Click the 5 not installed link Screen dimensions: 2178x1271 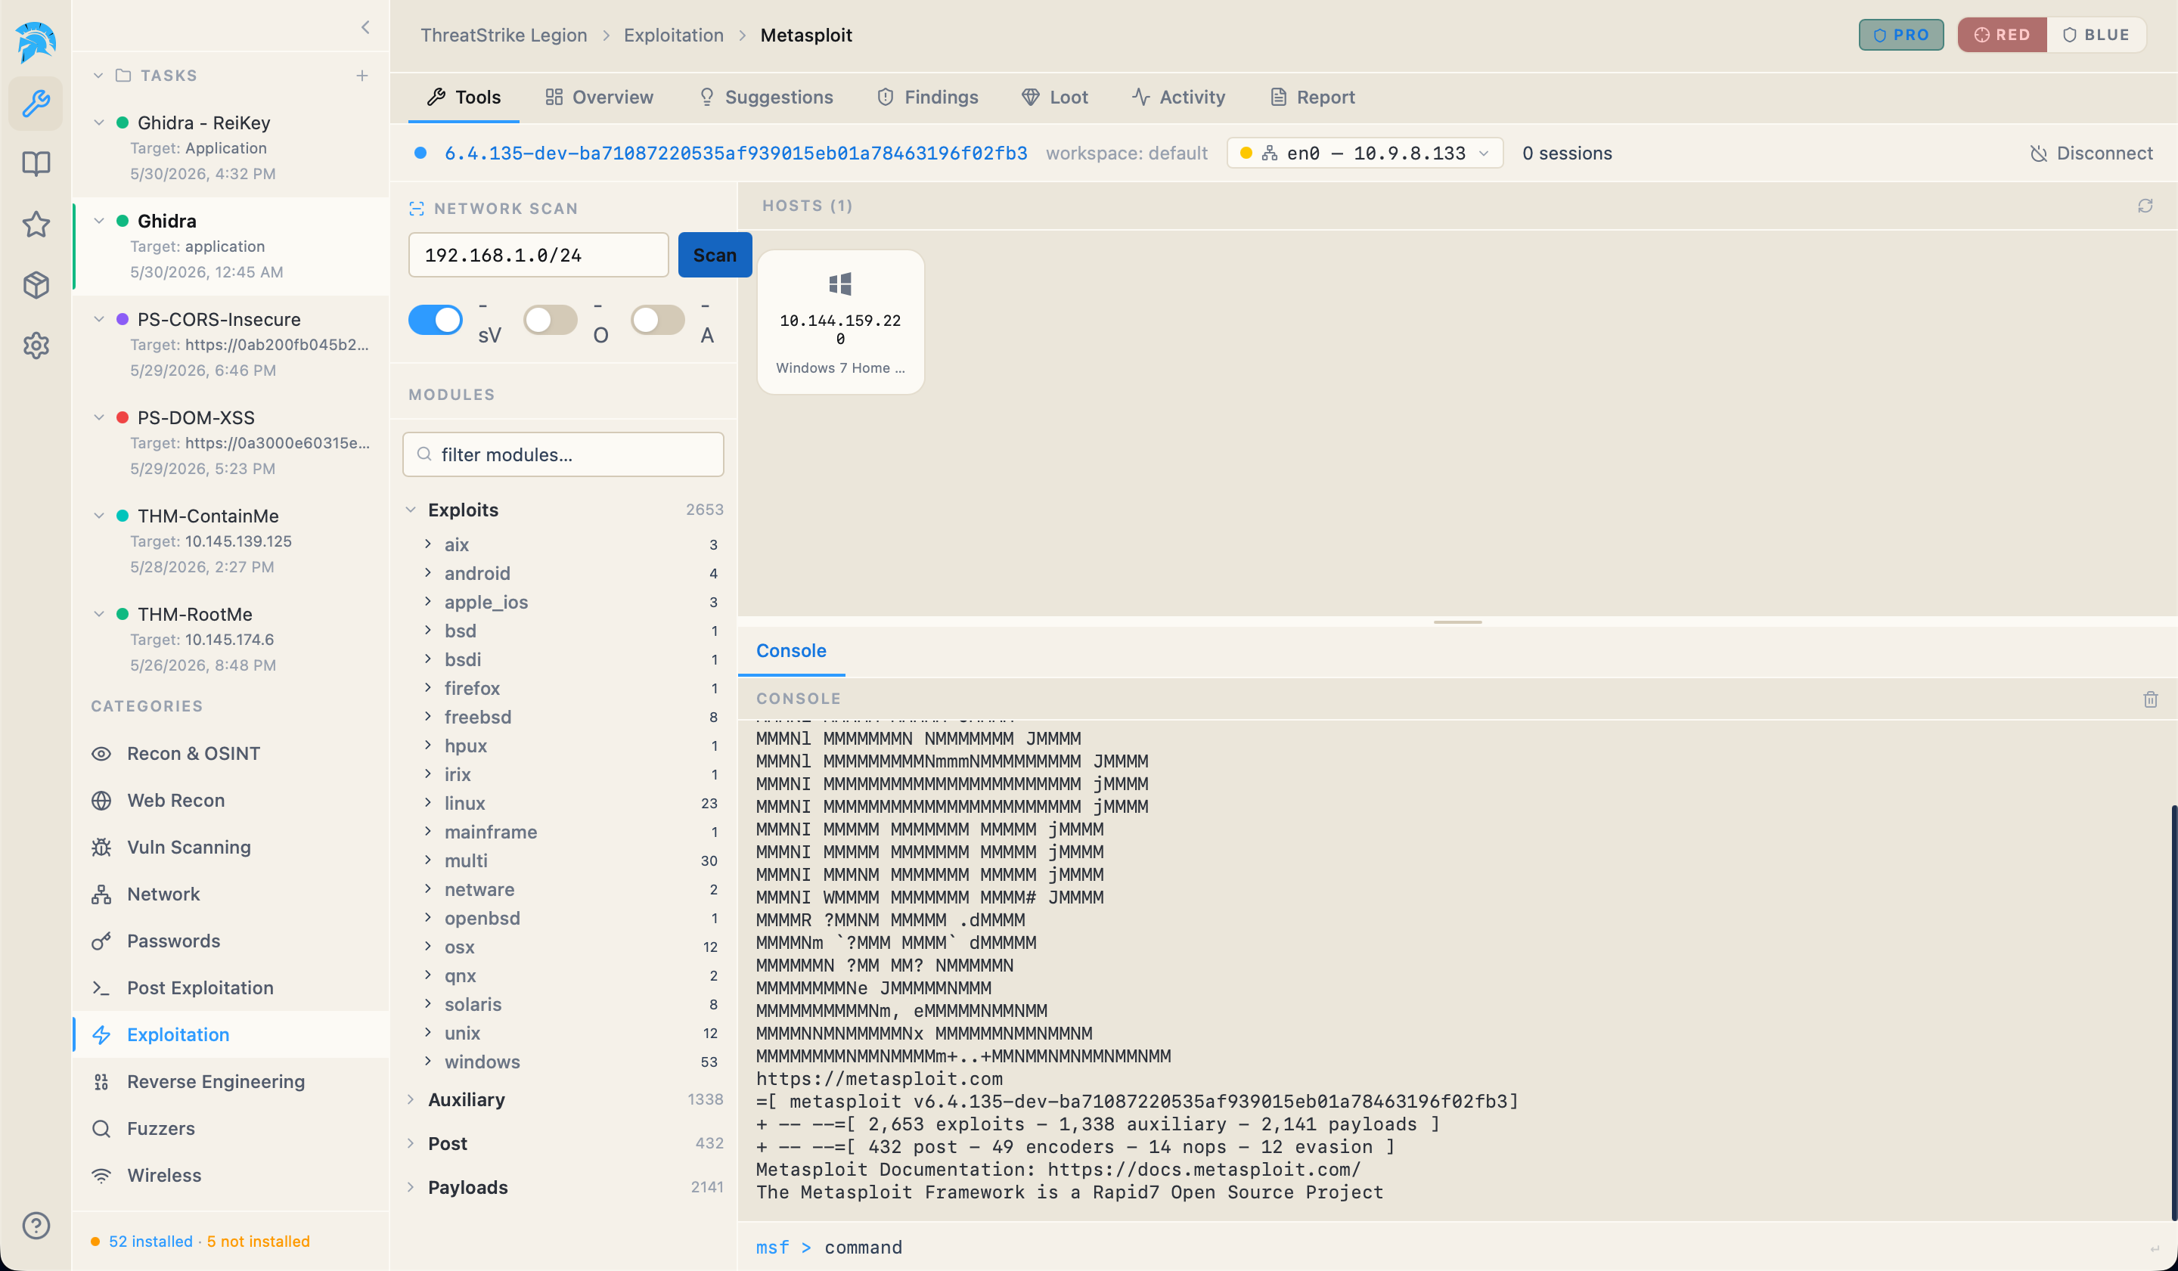point(259,1241)
